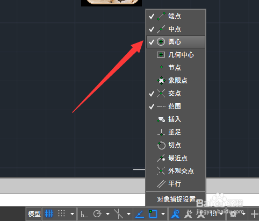Toggle the 端点 endpoint snap option
This screenshot has width=259, height=221.
176,16
